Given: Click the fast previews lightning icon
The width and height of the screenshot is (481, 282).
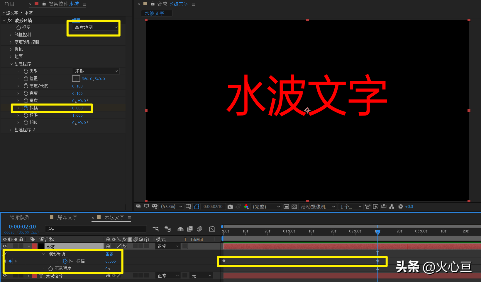Looking at the screenshot, I should coord(376,207).
